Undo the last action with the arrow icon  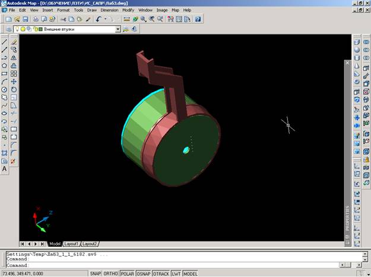coord(99,19)
